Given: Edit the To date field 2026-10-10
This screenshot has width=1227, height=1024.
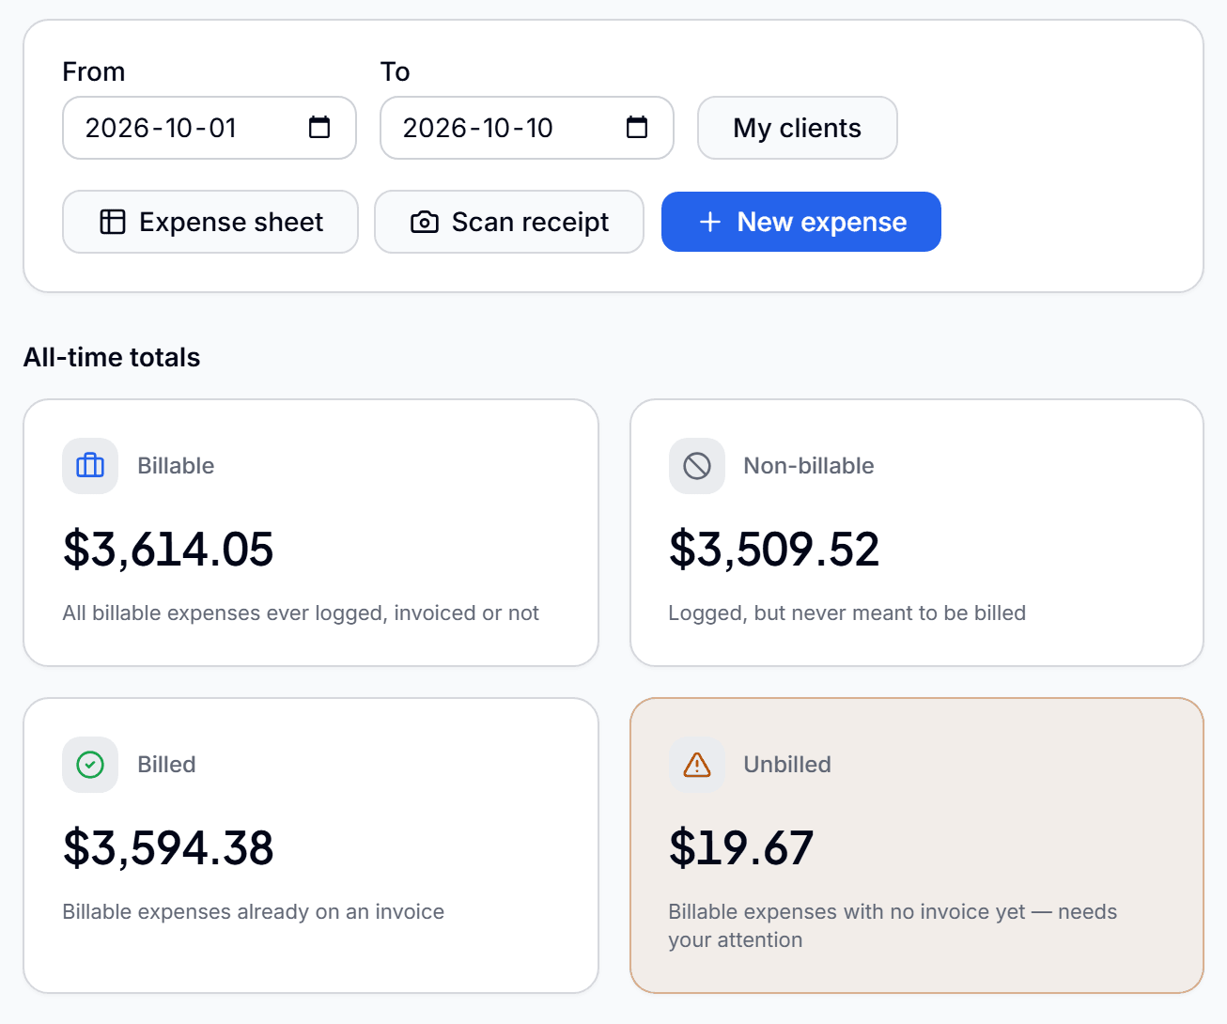Looking at the screenshot, I should click(x=527, y=128).
